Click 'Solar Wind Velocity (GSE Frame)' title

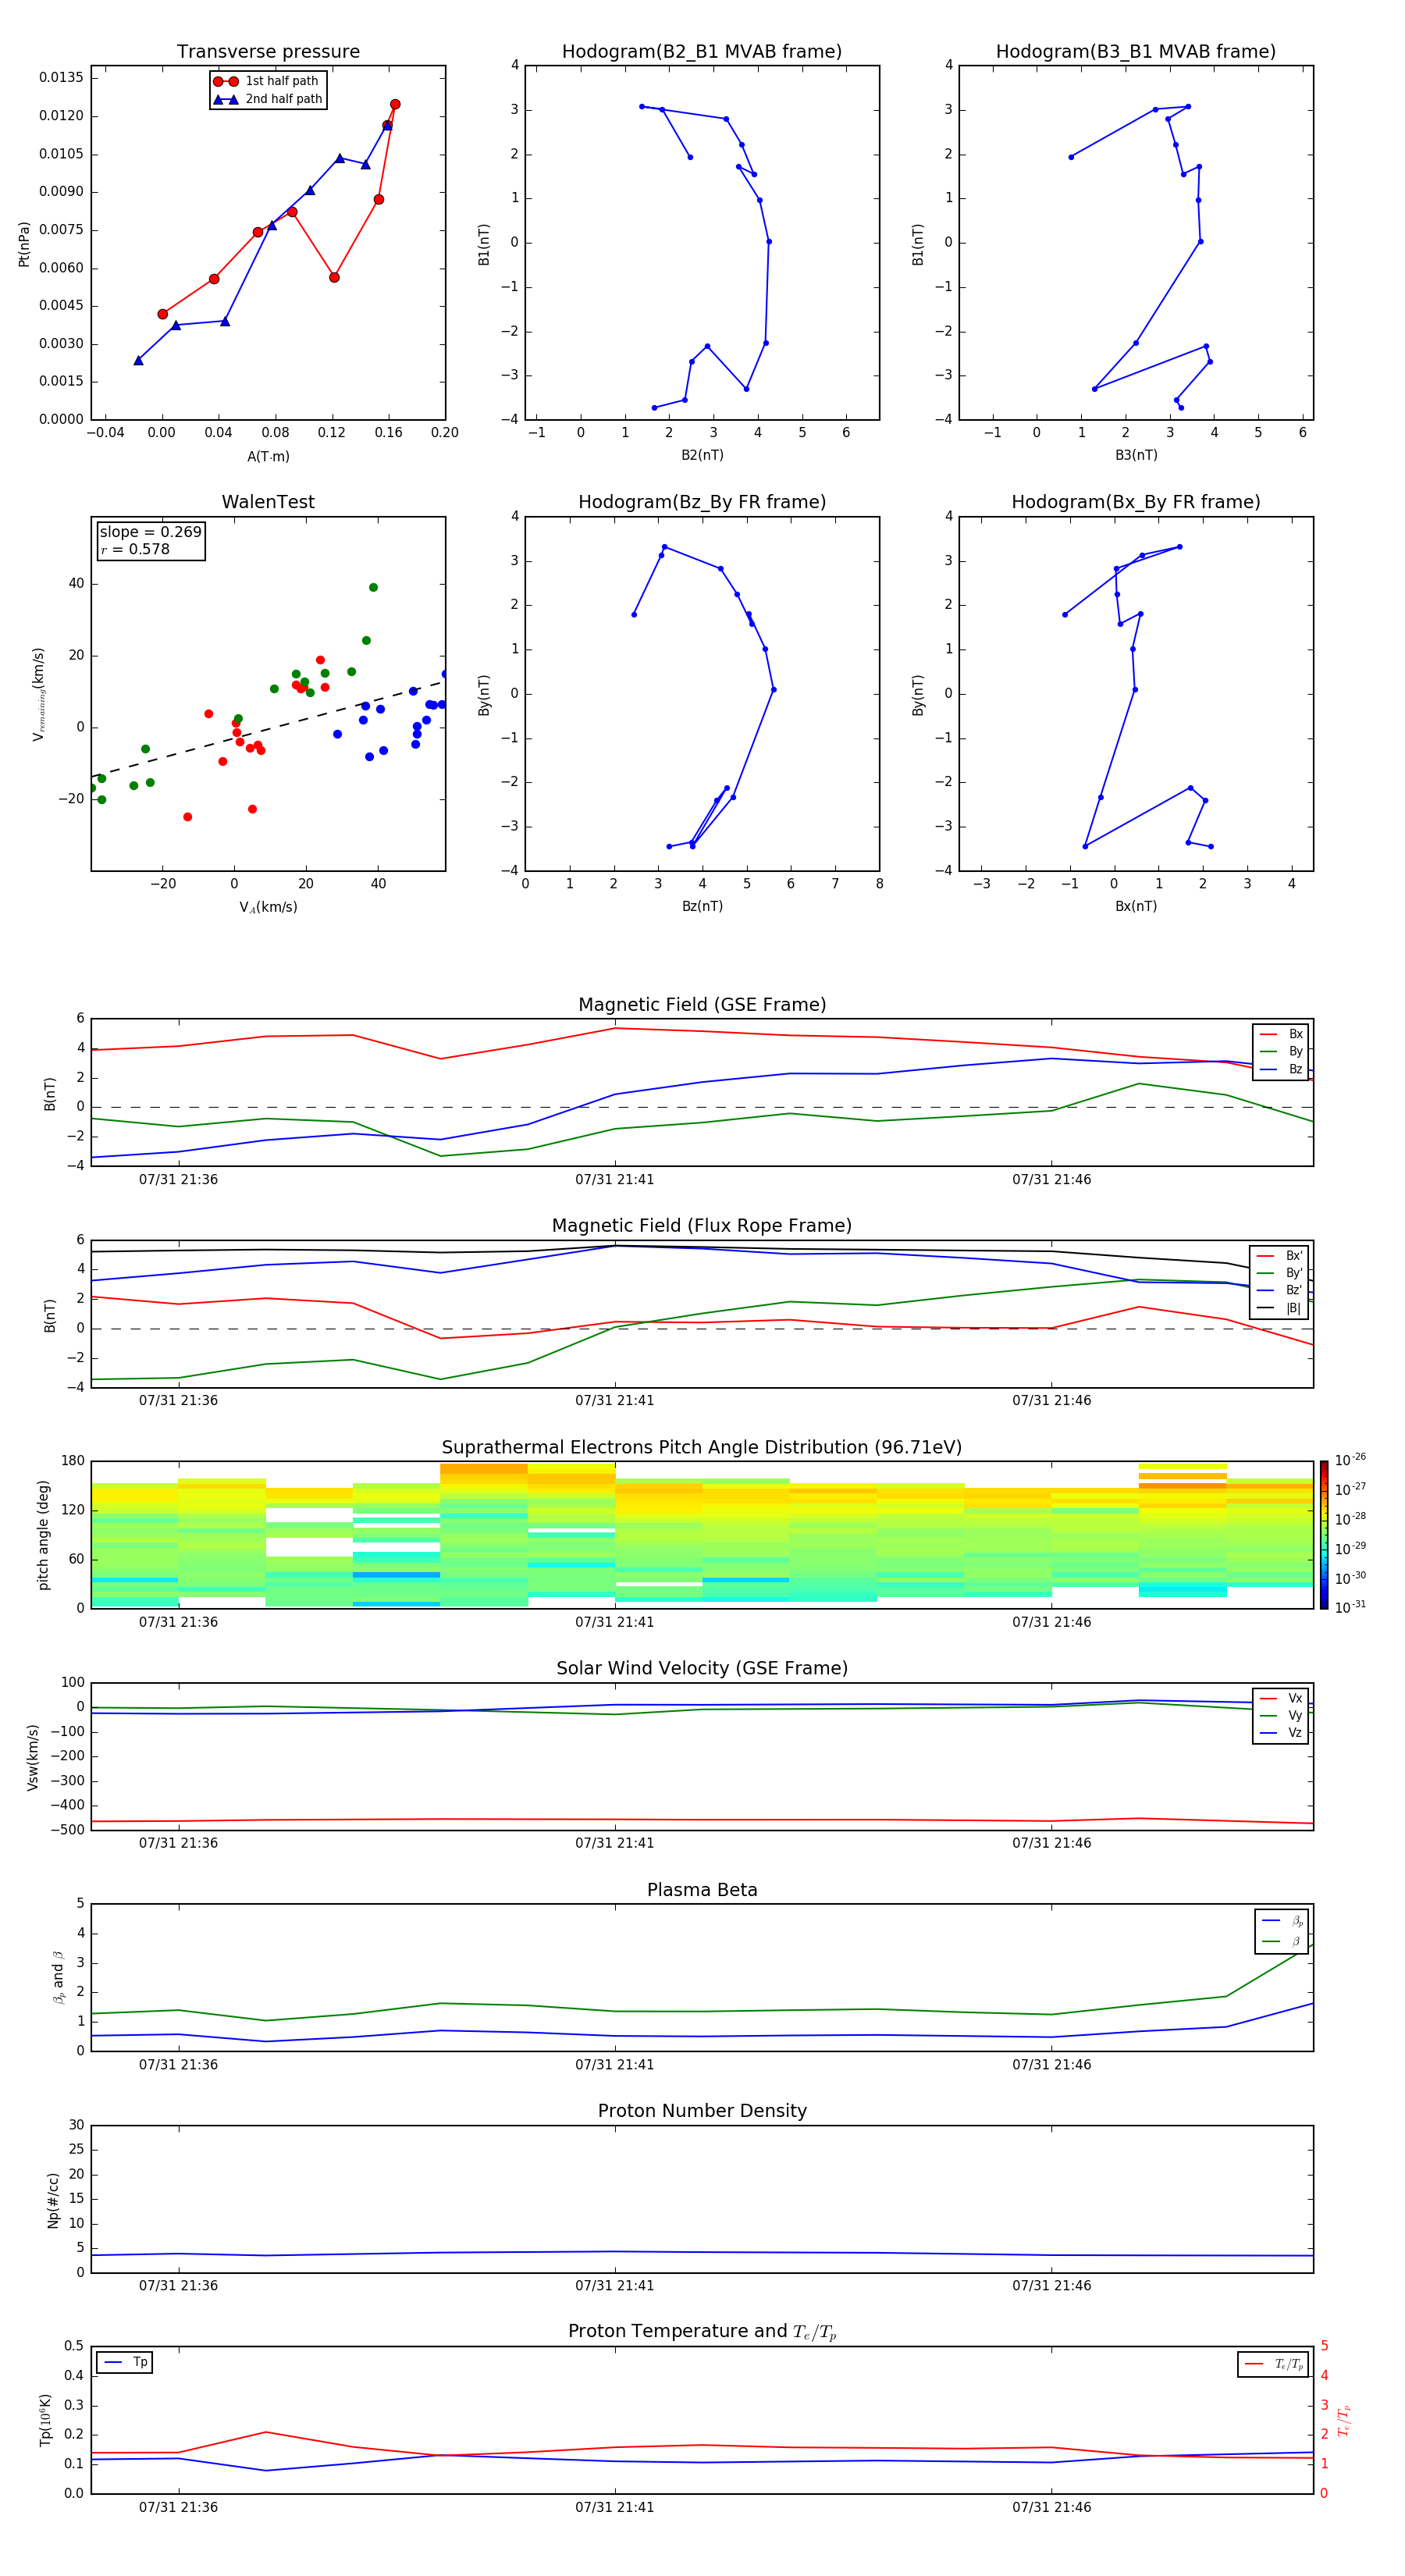pyautogui.click(x=702, y=1668)
